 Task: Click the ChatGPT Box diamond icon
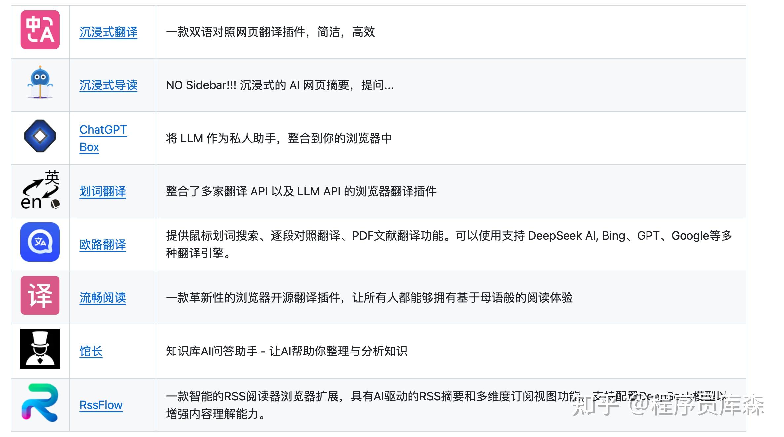coord(40,136)
